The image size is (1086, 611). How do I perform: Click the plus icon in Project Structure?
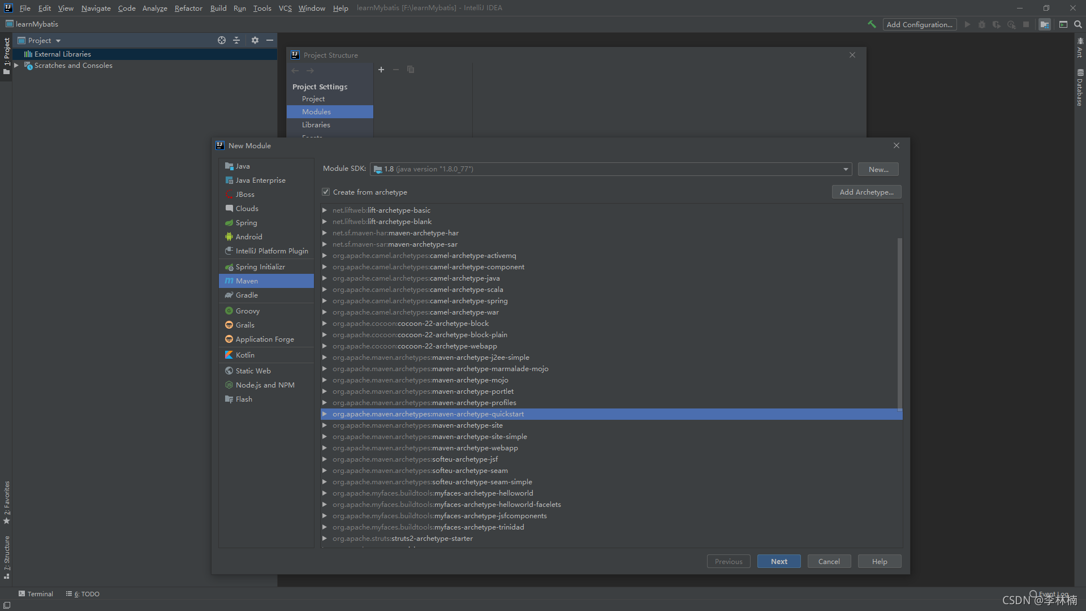[x=381, y=70]
